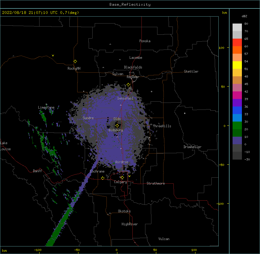Viewport: 260px width, 254px height.
Task: Click the Drumheller label
Action: point(192,147)
